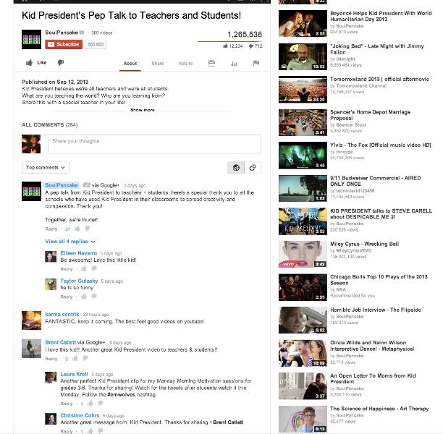The height and width of the screenshot is (434, 443).
Task: Click the globe icon beside Top comments
Action: 236,168
